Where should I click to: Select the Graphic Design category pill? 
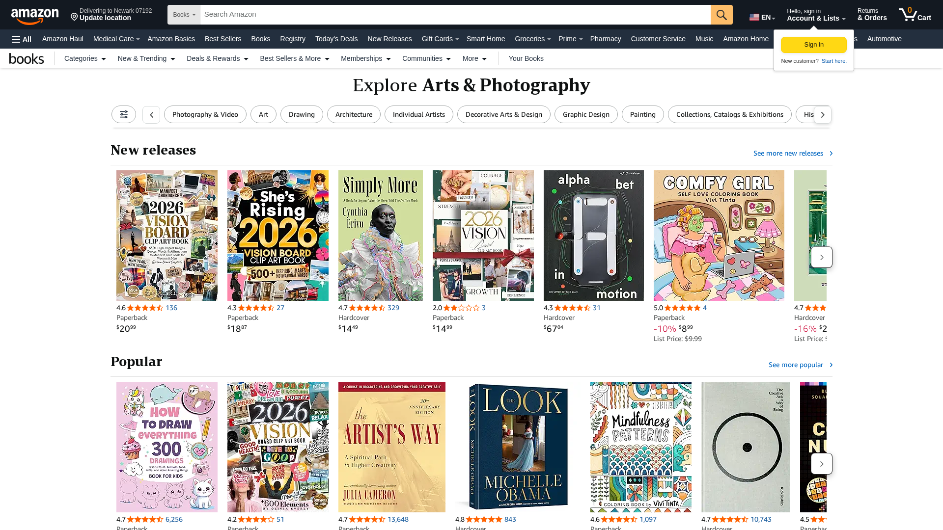(x=585, y=114)
